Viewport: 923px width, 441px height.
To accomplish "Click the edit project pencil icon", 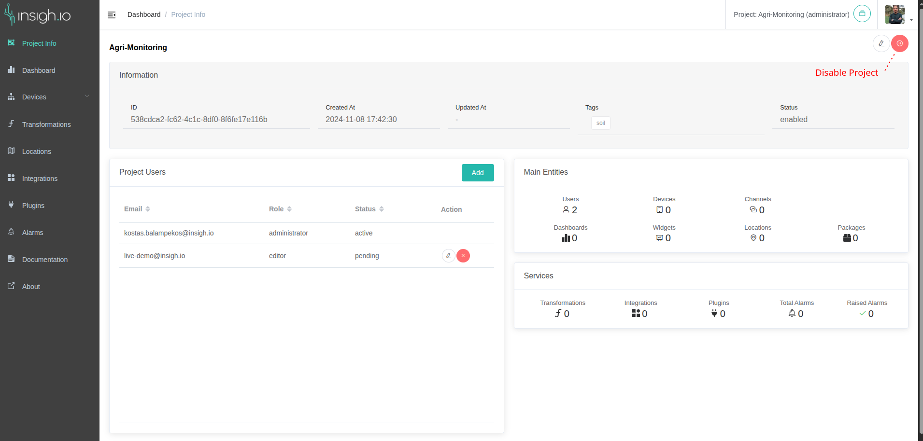I will tap(881, 43).
